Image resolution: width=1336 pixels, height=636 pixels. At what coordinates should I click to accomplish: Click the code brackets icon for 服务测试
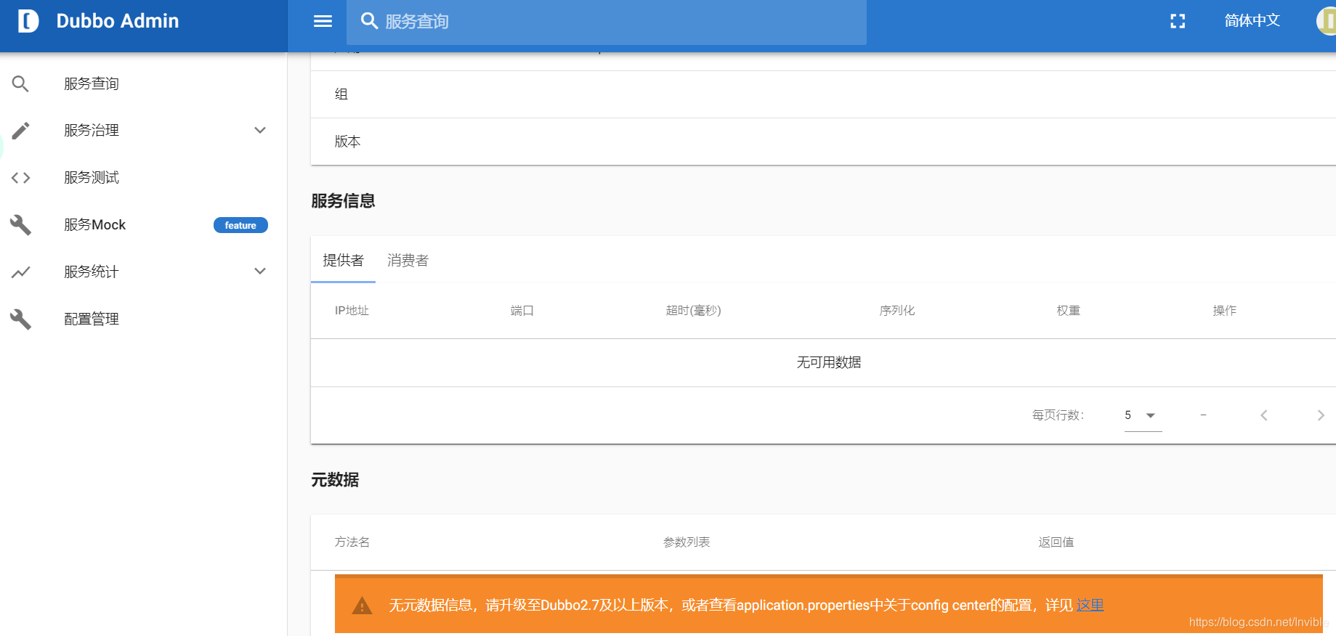click(20, 178)
